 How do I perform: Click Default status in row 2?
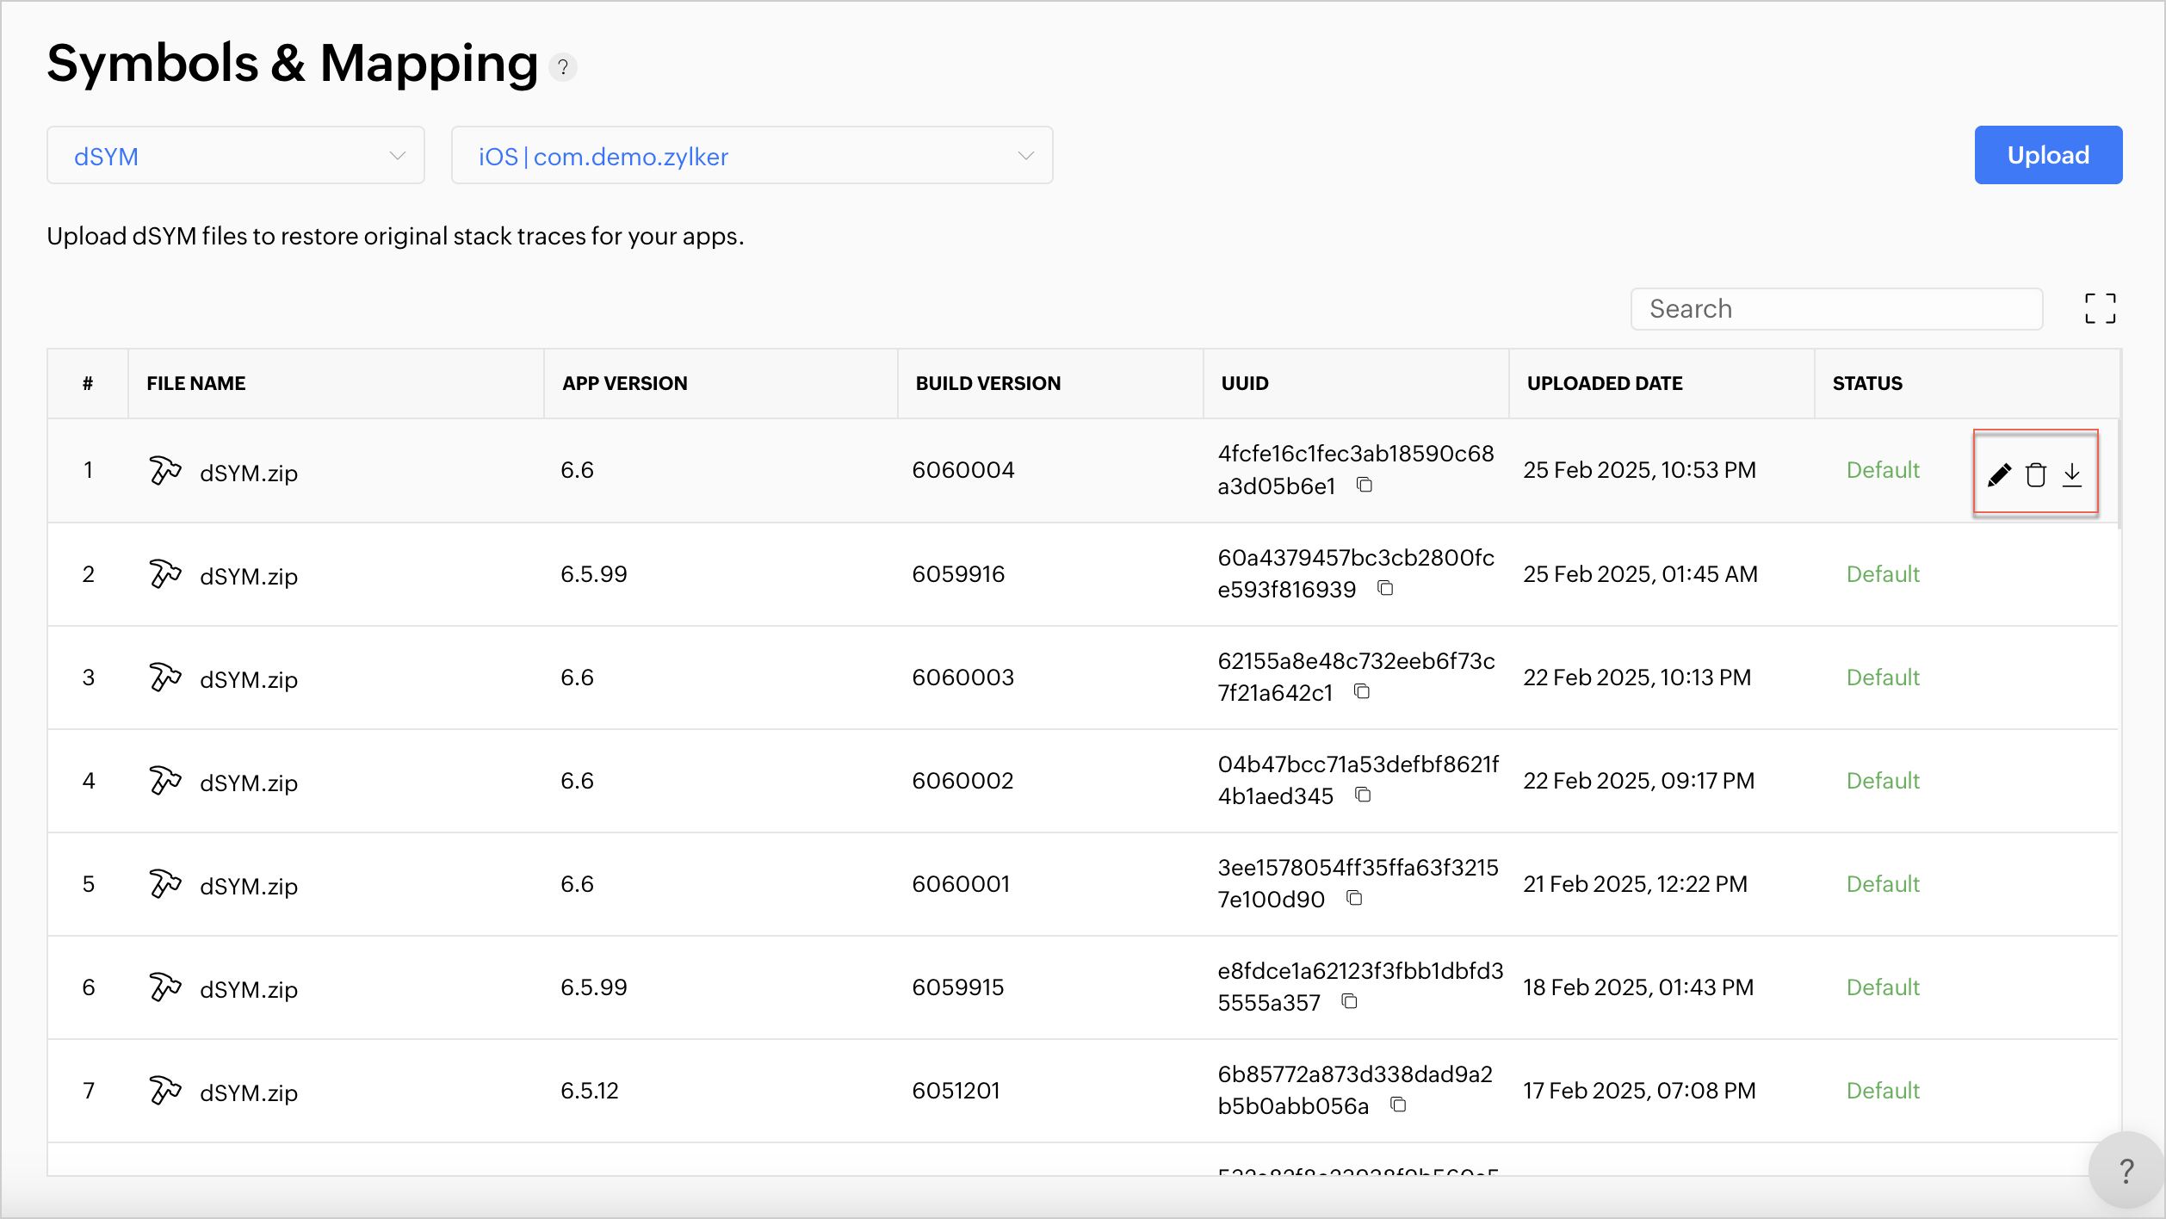pyautogui.click(x=1883, y=574)
